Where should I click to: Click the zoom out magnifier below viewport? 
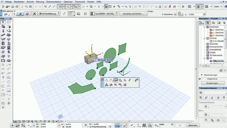pos(36,122)
